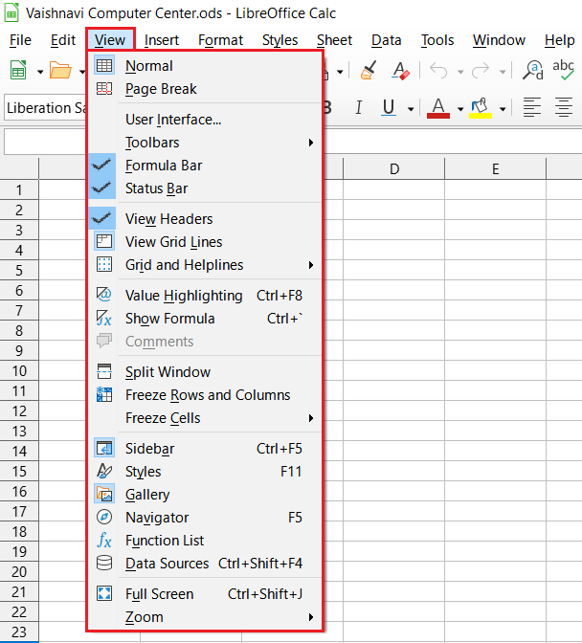
Task: Toggle View Grid Lines option
Action: pyautogui.click(x=205, y=242)
